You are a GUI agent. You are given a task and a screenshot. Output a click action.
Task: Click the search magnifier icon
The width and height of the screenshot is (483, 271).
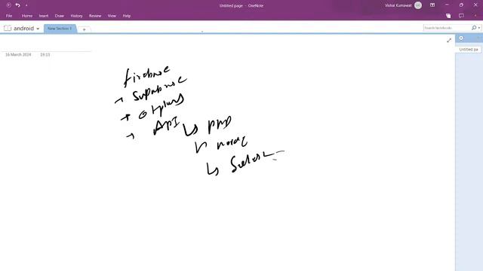tap(474, 28)
